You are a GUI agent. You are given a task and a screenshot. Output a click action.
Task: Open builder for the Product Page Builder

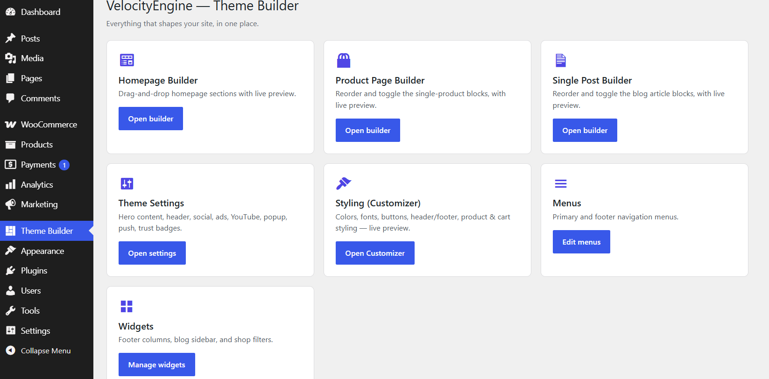point(368,130)
